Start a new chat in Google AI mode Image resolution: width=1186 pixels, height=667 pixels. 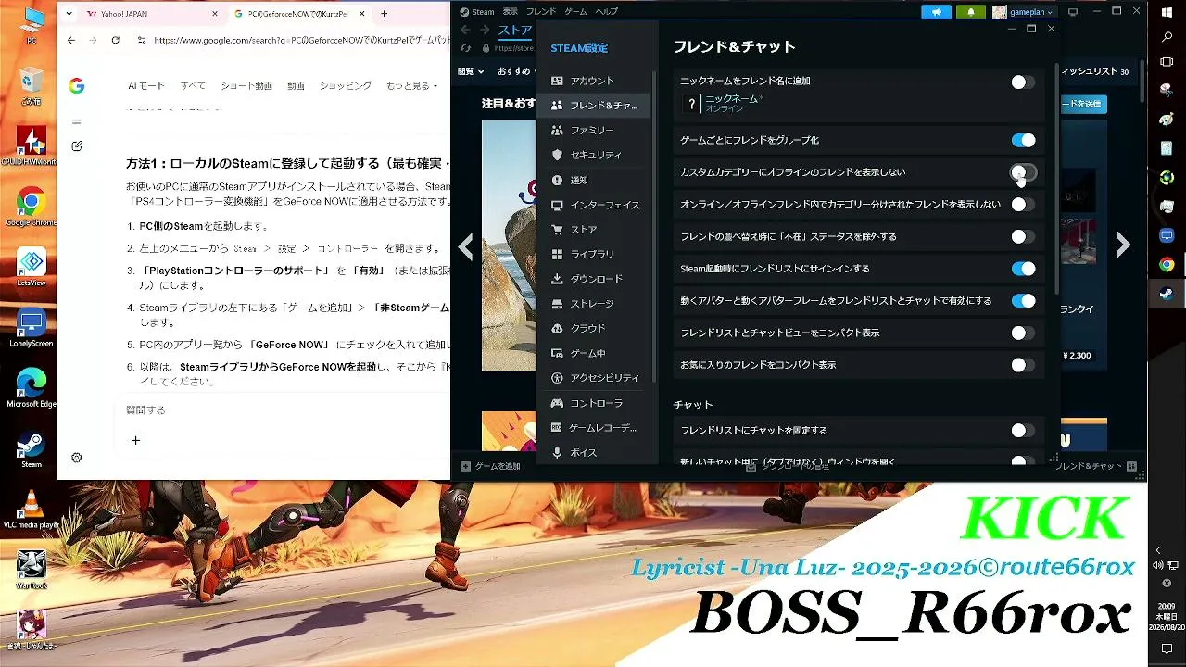tap(77, 146)
